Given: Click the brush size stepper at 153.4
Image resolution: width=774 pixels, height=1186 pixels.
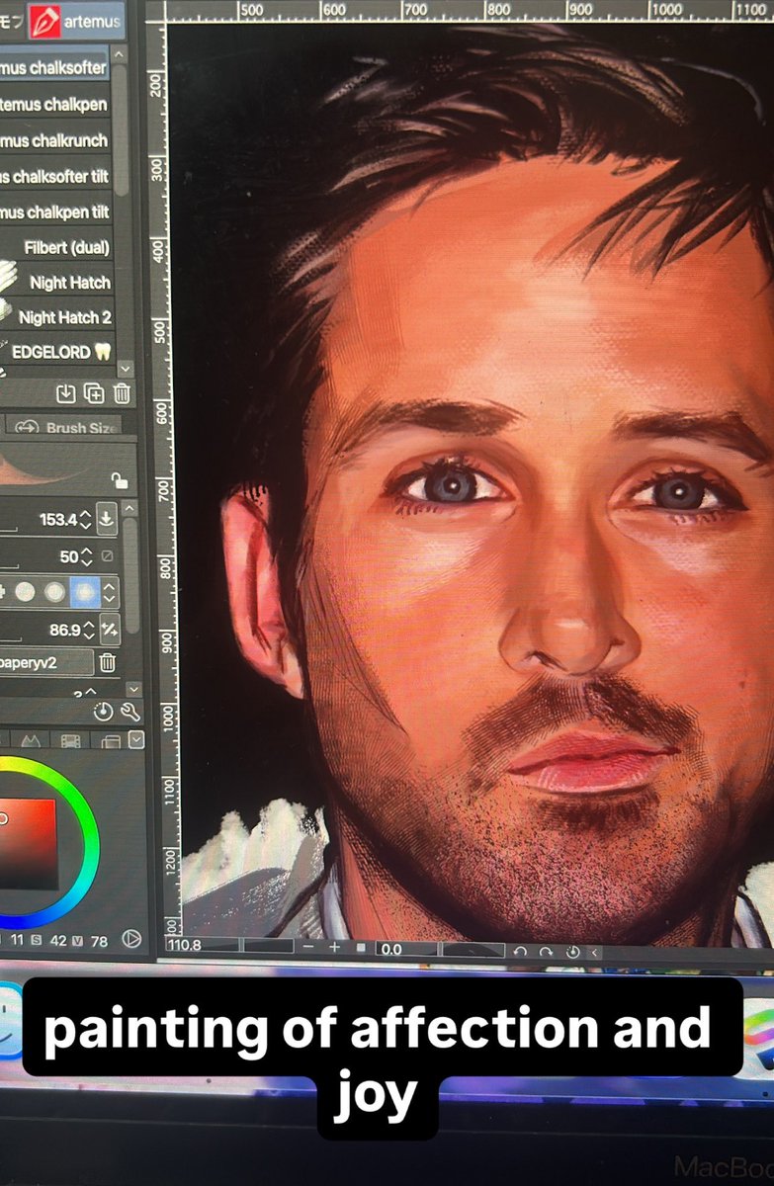Looking at the screenshot, I should tap(85, 519).
